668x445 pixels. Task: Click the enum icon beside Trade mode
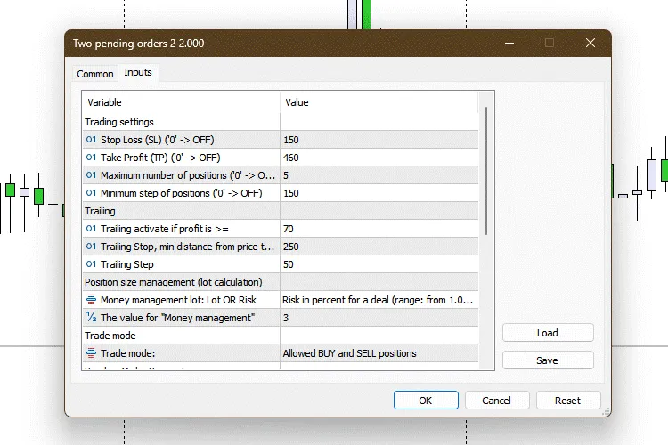[x=91, y=353]
